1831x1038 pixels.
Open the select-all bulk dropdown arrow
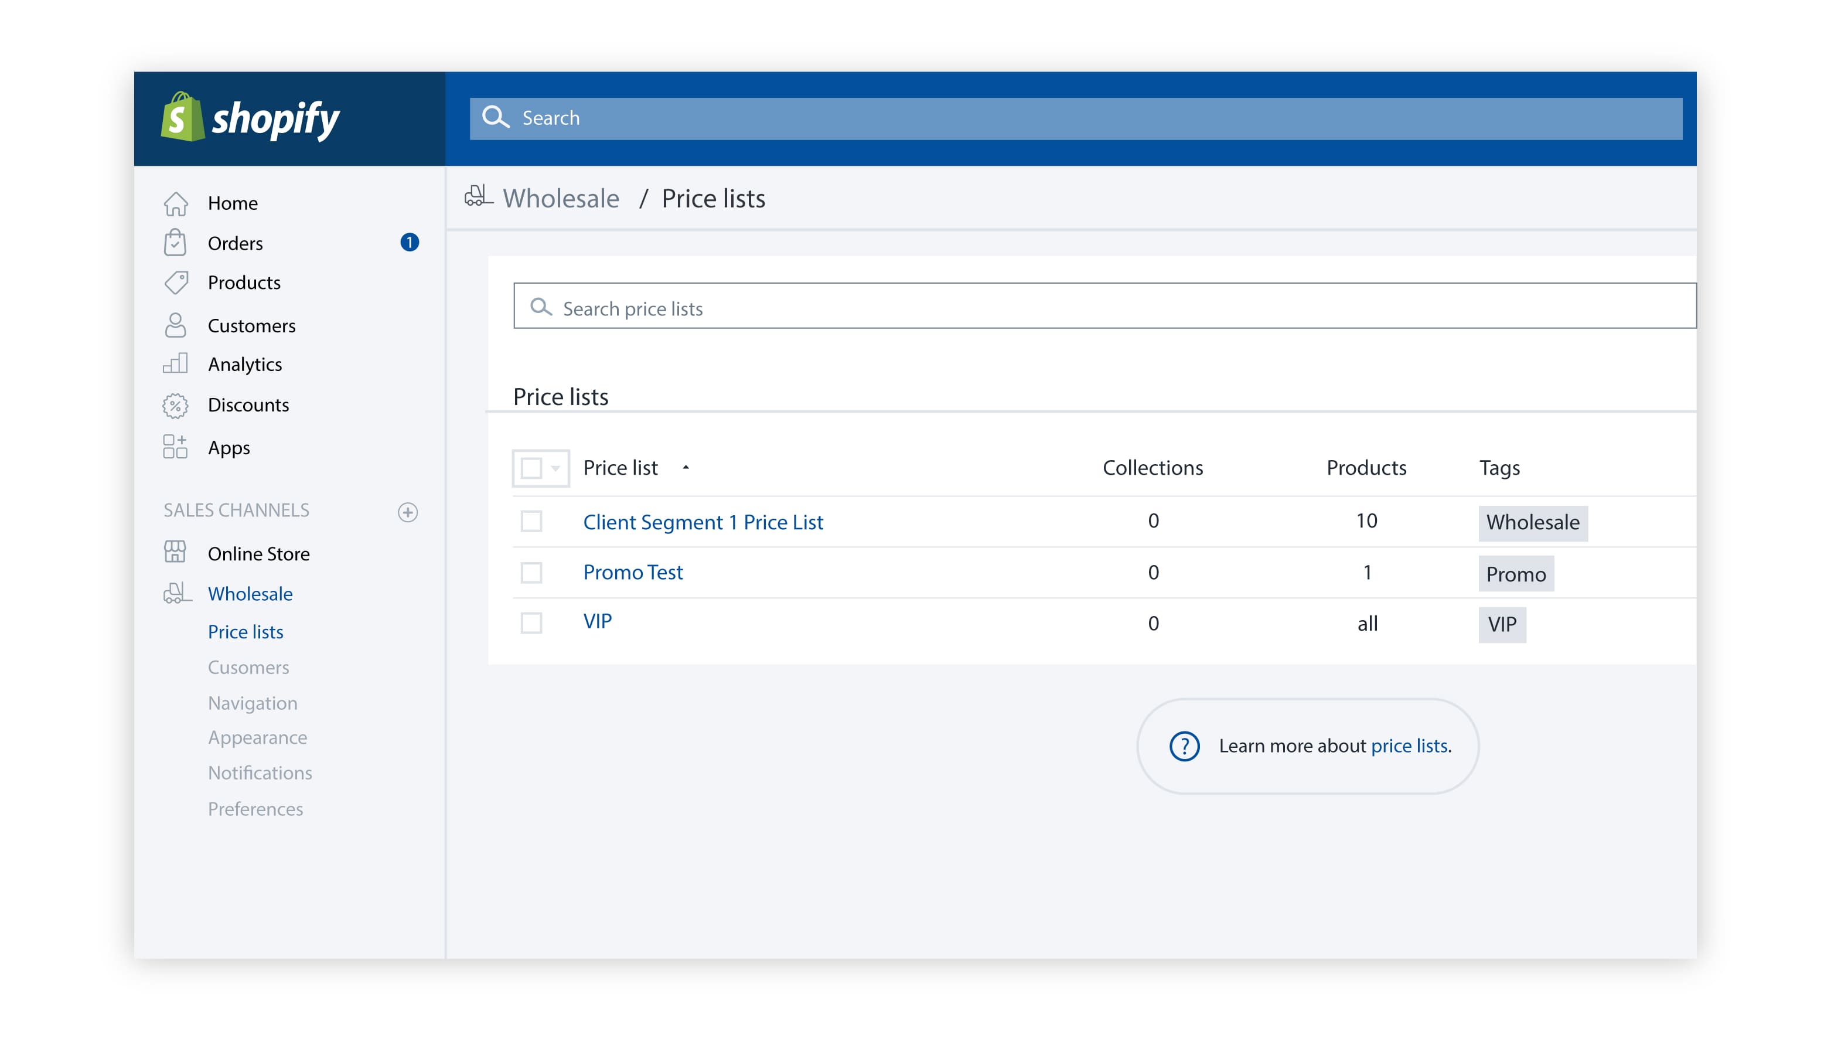[x=555, y=468]
